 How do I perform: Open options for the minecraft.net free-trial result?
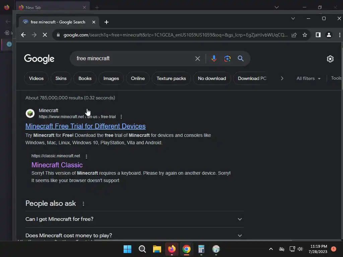click(x=121, y=117)
